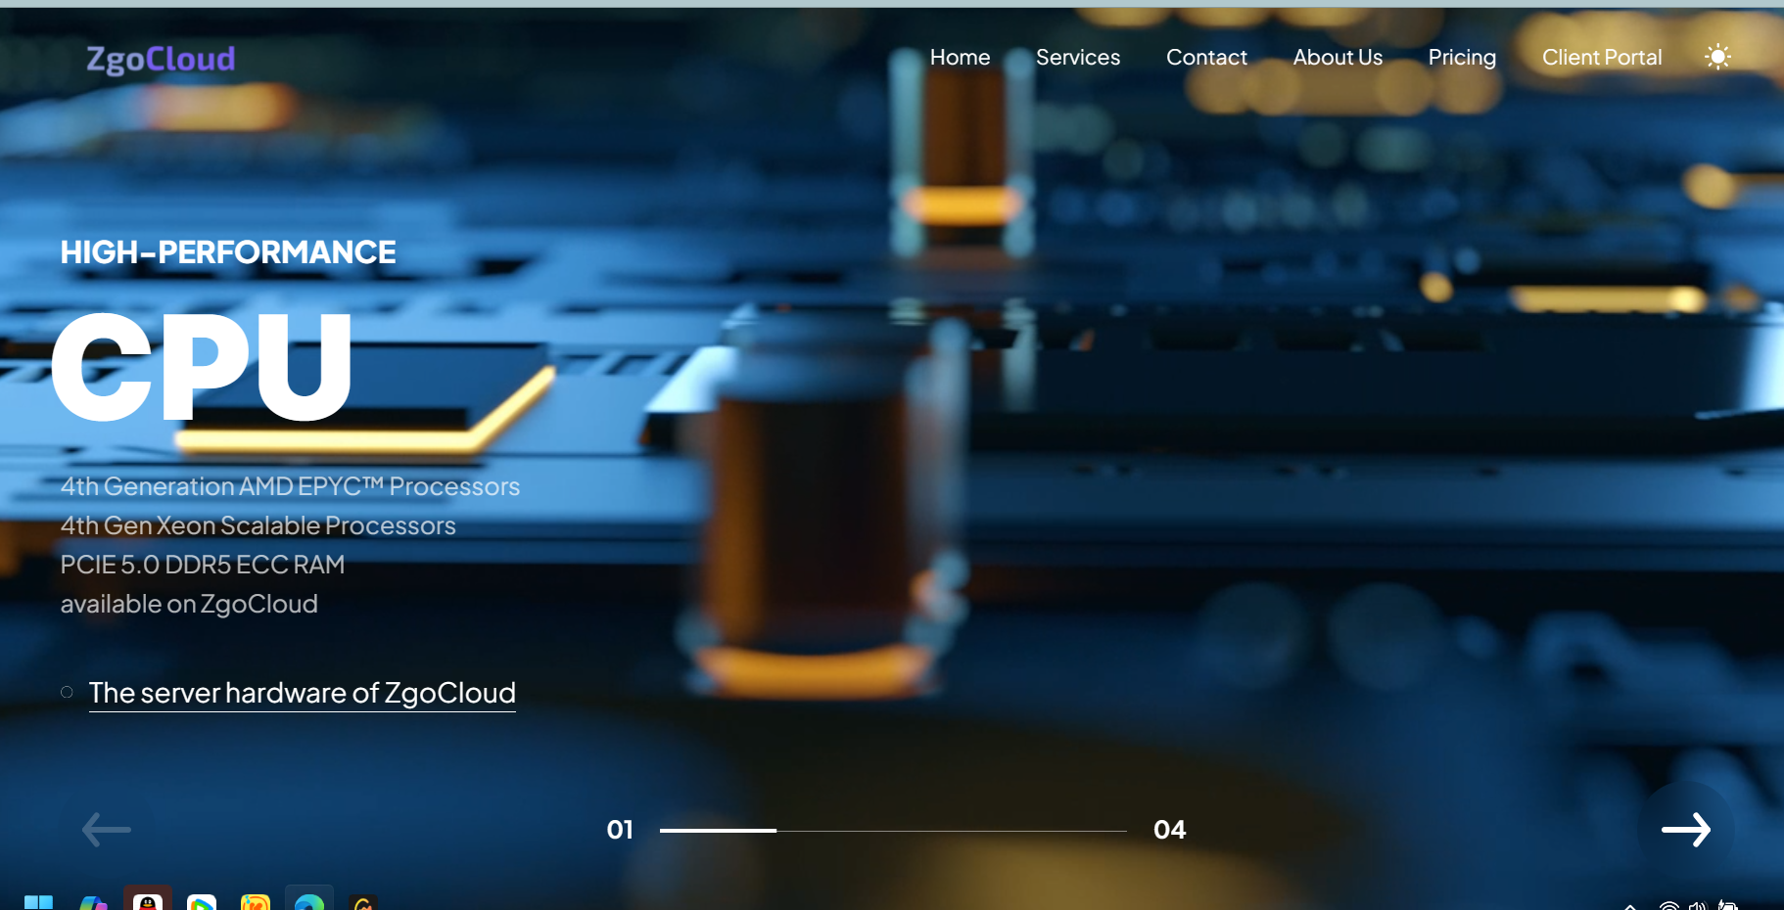The image size is (1784, 910).
Task: Click the slide progress bar
Action: pos(892,831)
